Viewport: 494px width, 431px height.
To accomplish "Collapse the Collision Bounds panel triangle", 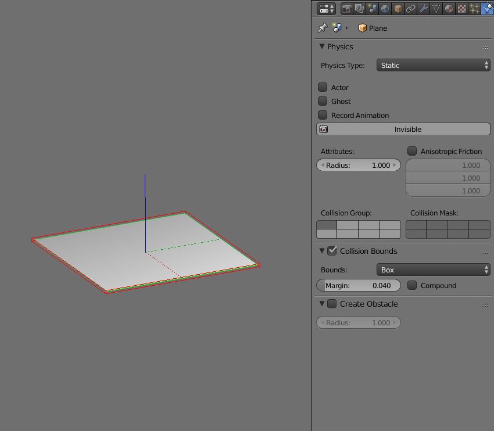I will pos(321,251).
